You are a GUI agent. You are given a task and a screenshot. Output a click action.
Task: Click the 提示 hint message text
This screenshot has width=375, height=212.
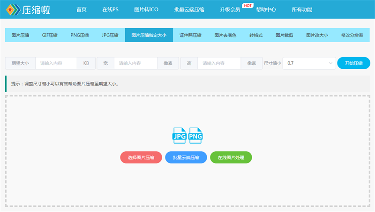click(x=65, y=84)
